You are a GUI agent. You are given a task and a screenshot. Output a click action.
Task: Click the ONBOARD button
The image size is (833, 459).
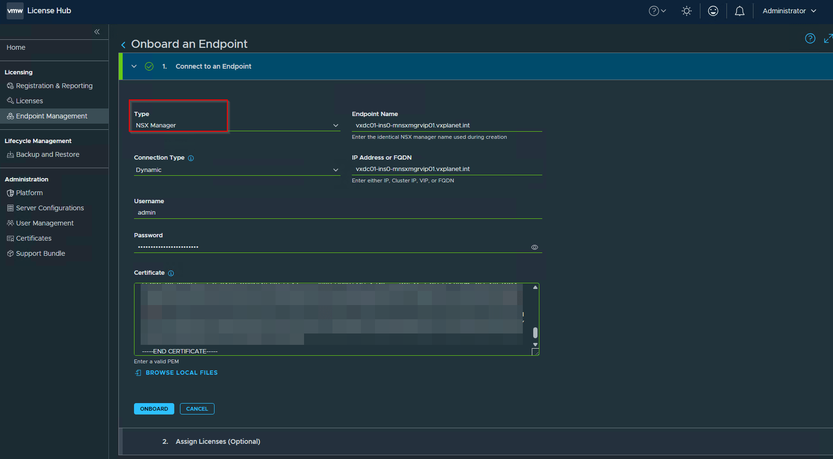coord(154,409)
